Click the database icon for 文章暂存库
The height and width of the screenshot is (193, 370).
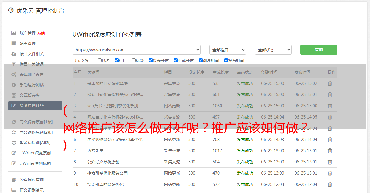pyautogui.click(x=14, y=95)
